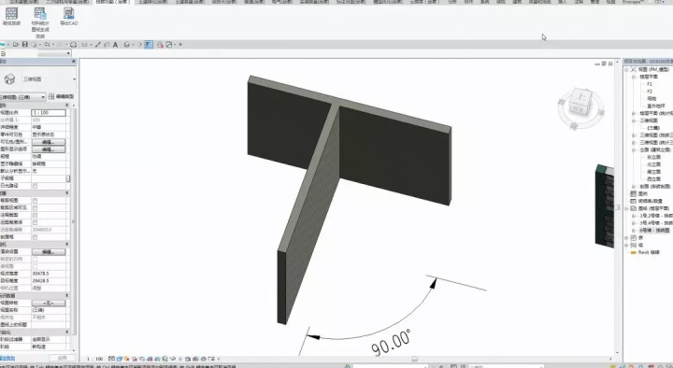Click the switch windows icon
673x368 pixels.
[x=169, y=45]
